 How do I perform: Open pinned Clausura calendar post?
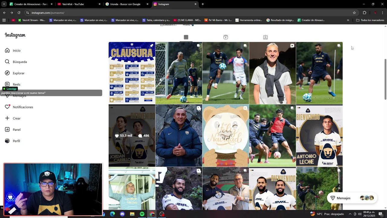(132, 73)
